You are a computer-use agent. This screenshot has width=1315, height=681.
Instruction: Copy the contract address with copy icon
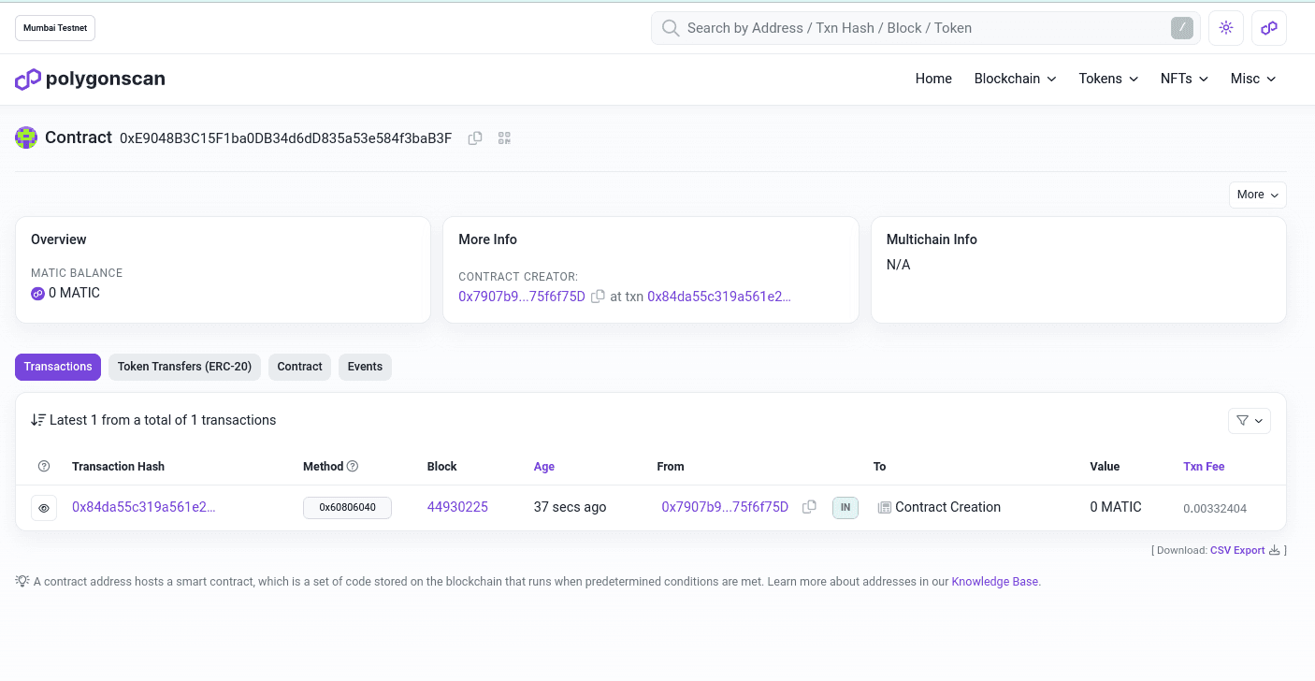[475, 138]
